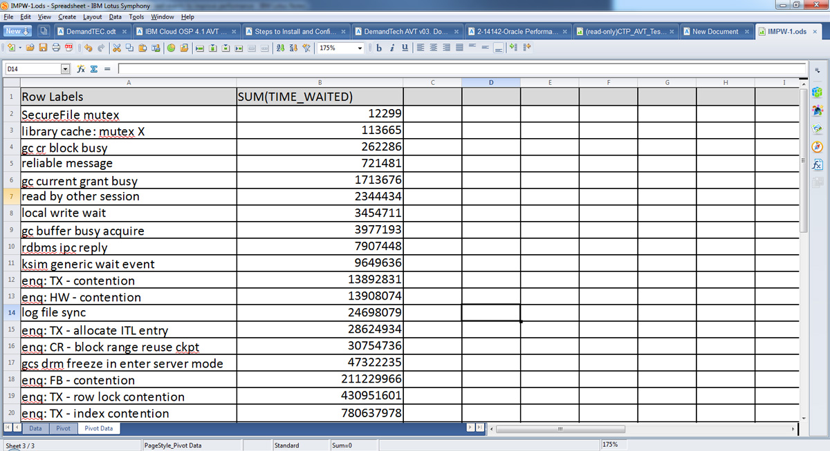Viewport: 830px width, 451px height.
Task: Open the Data menu
Action: 116,17
